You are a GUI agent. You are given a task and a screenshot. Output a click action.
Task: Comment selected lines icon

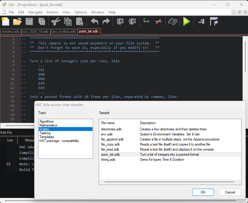coord(146,21)
